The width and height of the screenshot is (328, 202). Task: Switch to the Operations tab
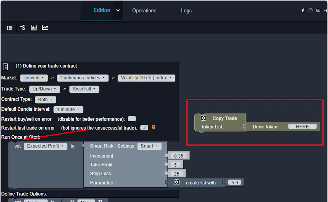pyautogui.click(x=144, y=11)
